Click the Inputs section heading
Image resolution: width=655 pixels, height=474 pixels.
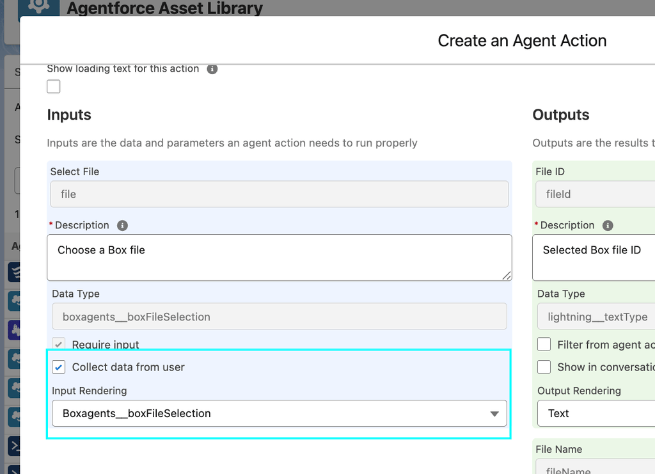[69, 115]
